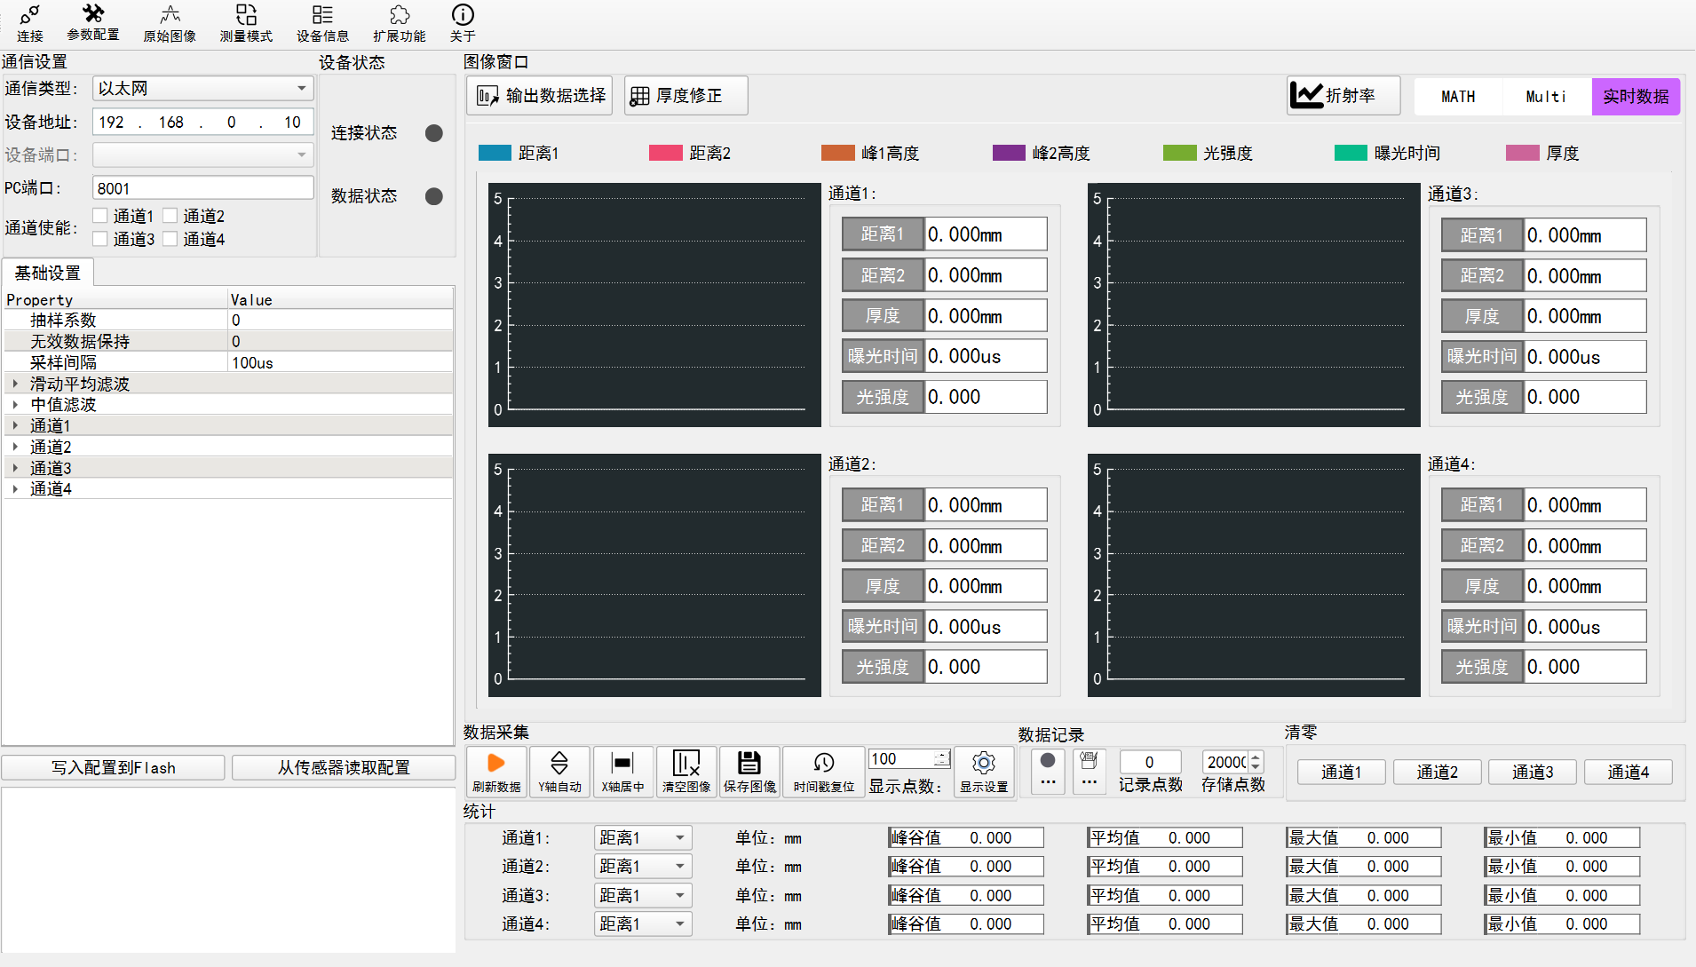Click the 距离1 blue legend swatch

click(495, 153)
